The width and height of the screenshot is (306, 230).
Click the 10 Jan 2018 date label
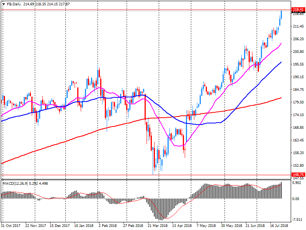point(84,225)
